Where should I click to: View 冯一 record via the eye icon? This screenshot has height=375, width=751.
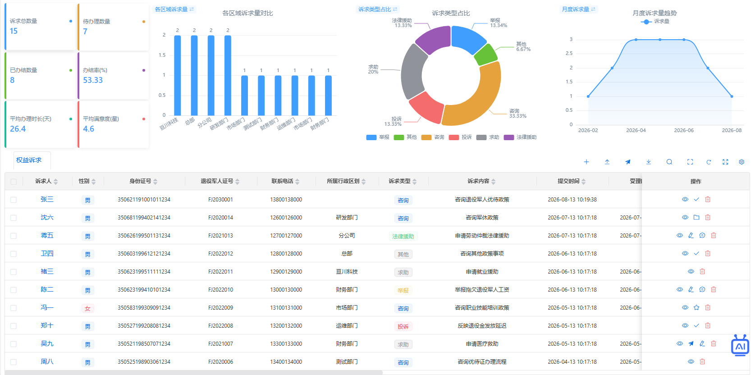(x=685, y=307)
